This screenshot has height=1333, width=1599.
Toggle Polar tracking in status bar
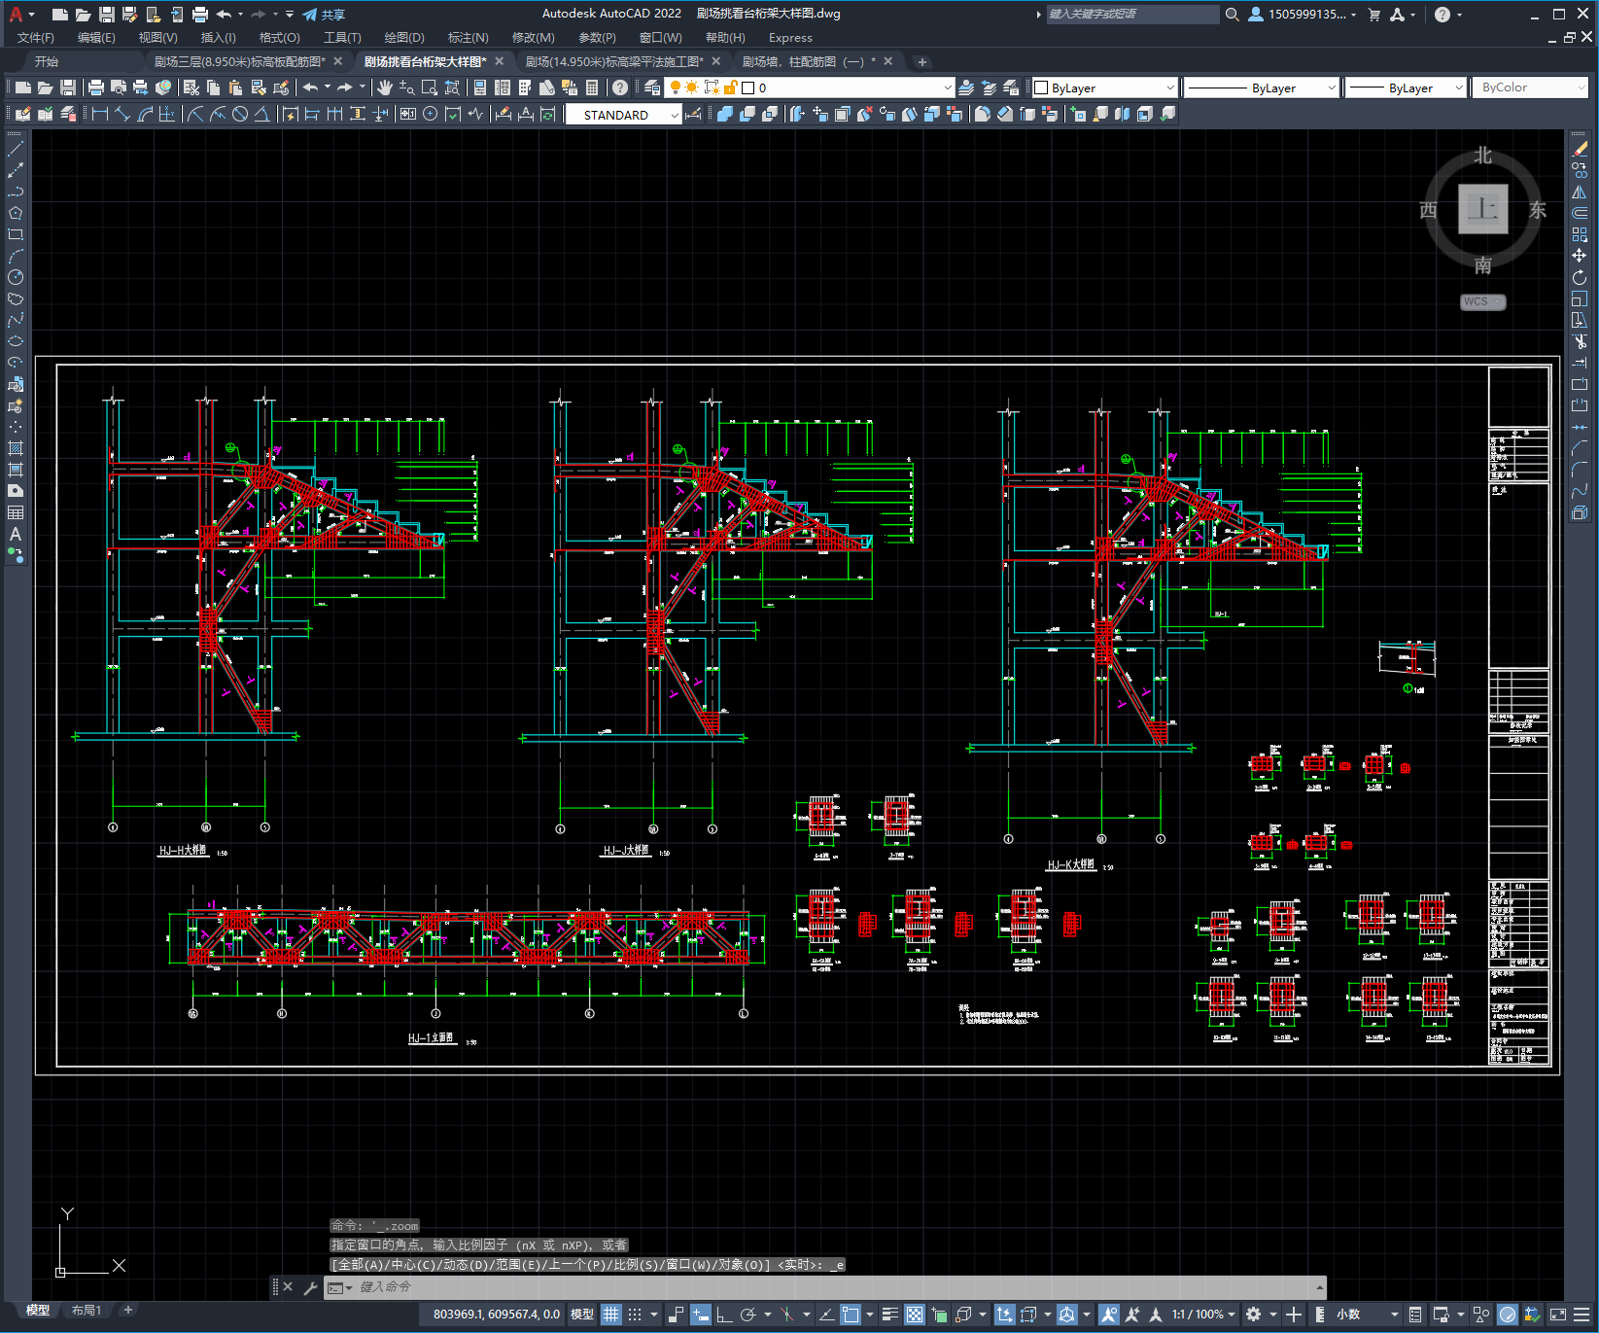coord(747,1315)
